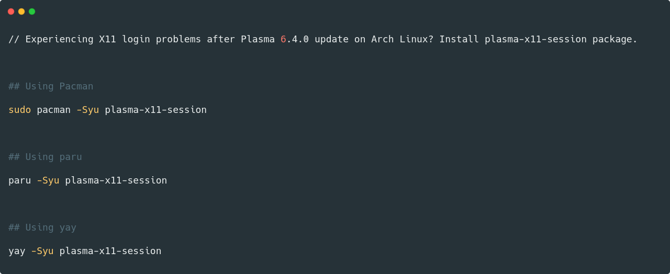Viewport: 670px width, 274px height.
Task: Click 'plasma-x11-session package.' ending the comment line
Action: click(x=561, y=39)
